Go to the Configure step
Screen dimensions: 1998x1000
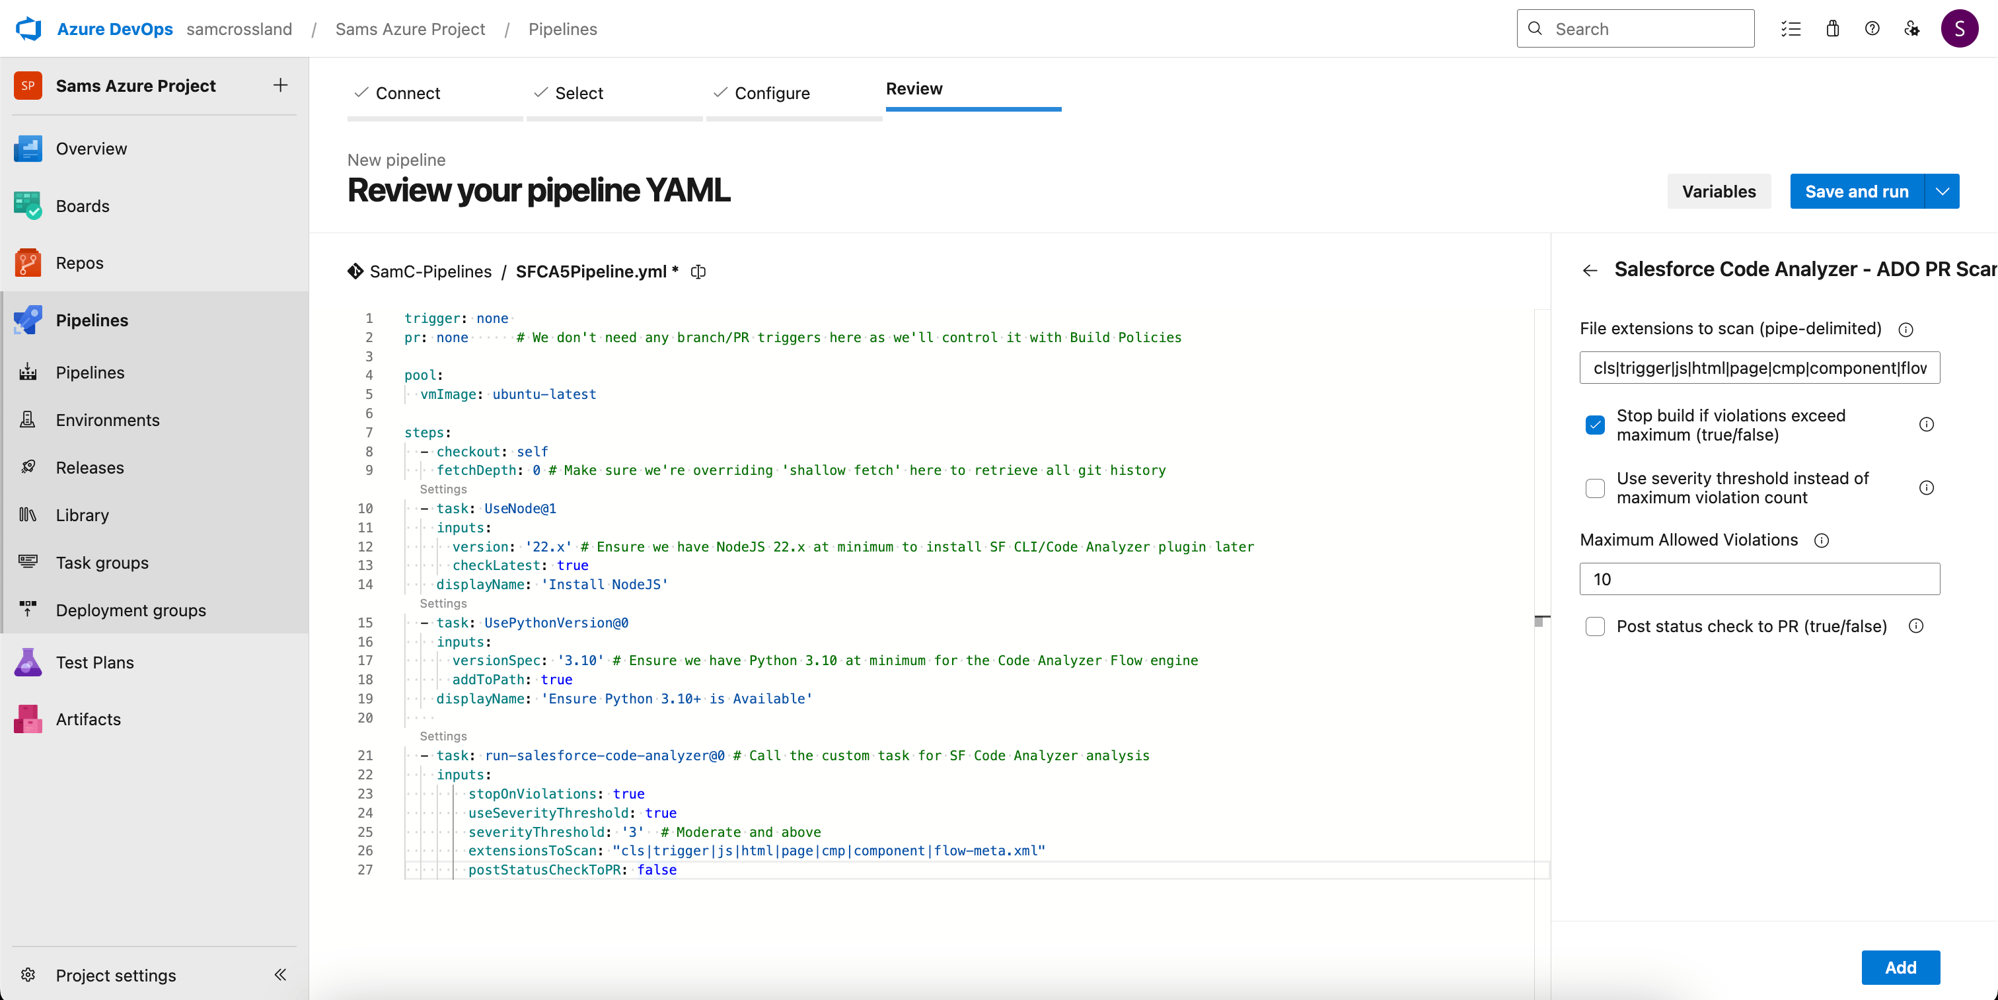point(794,93)
